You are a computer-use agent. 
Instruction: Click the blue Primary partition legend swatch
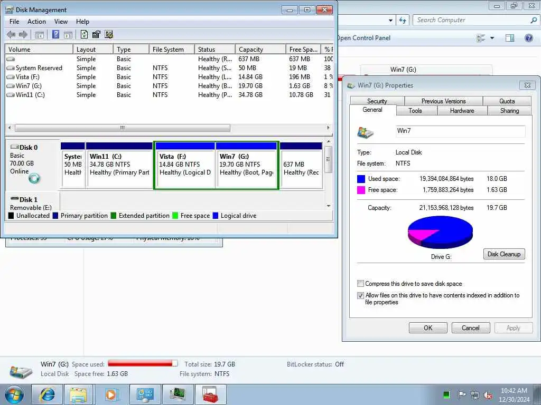click(55, 216)
